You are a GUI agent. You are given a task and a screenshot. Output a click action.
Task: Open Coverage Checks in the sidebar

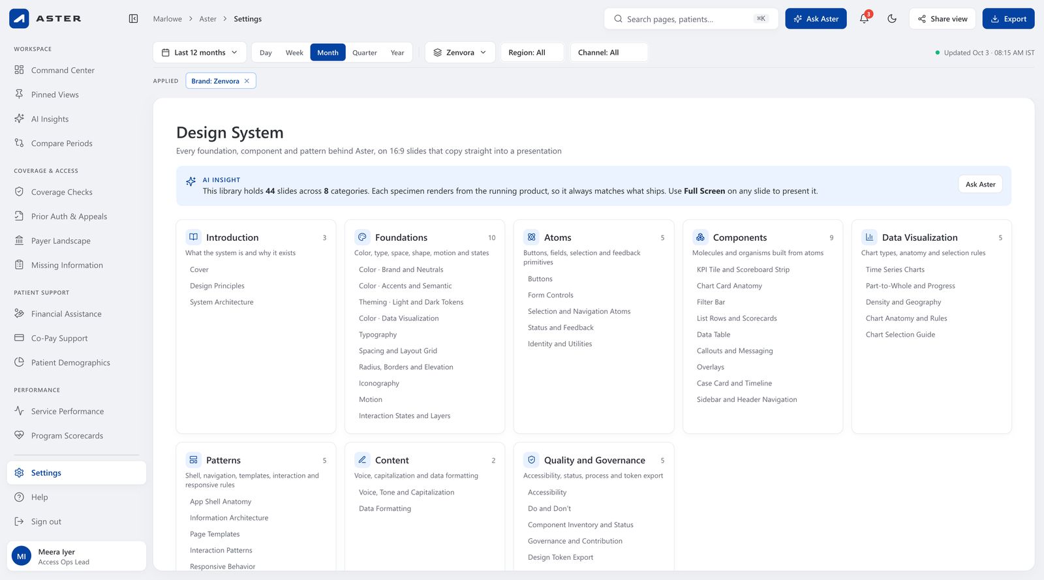point(76,192)
